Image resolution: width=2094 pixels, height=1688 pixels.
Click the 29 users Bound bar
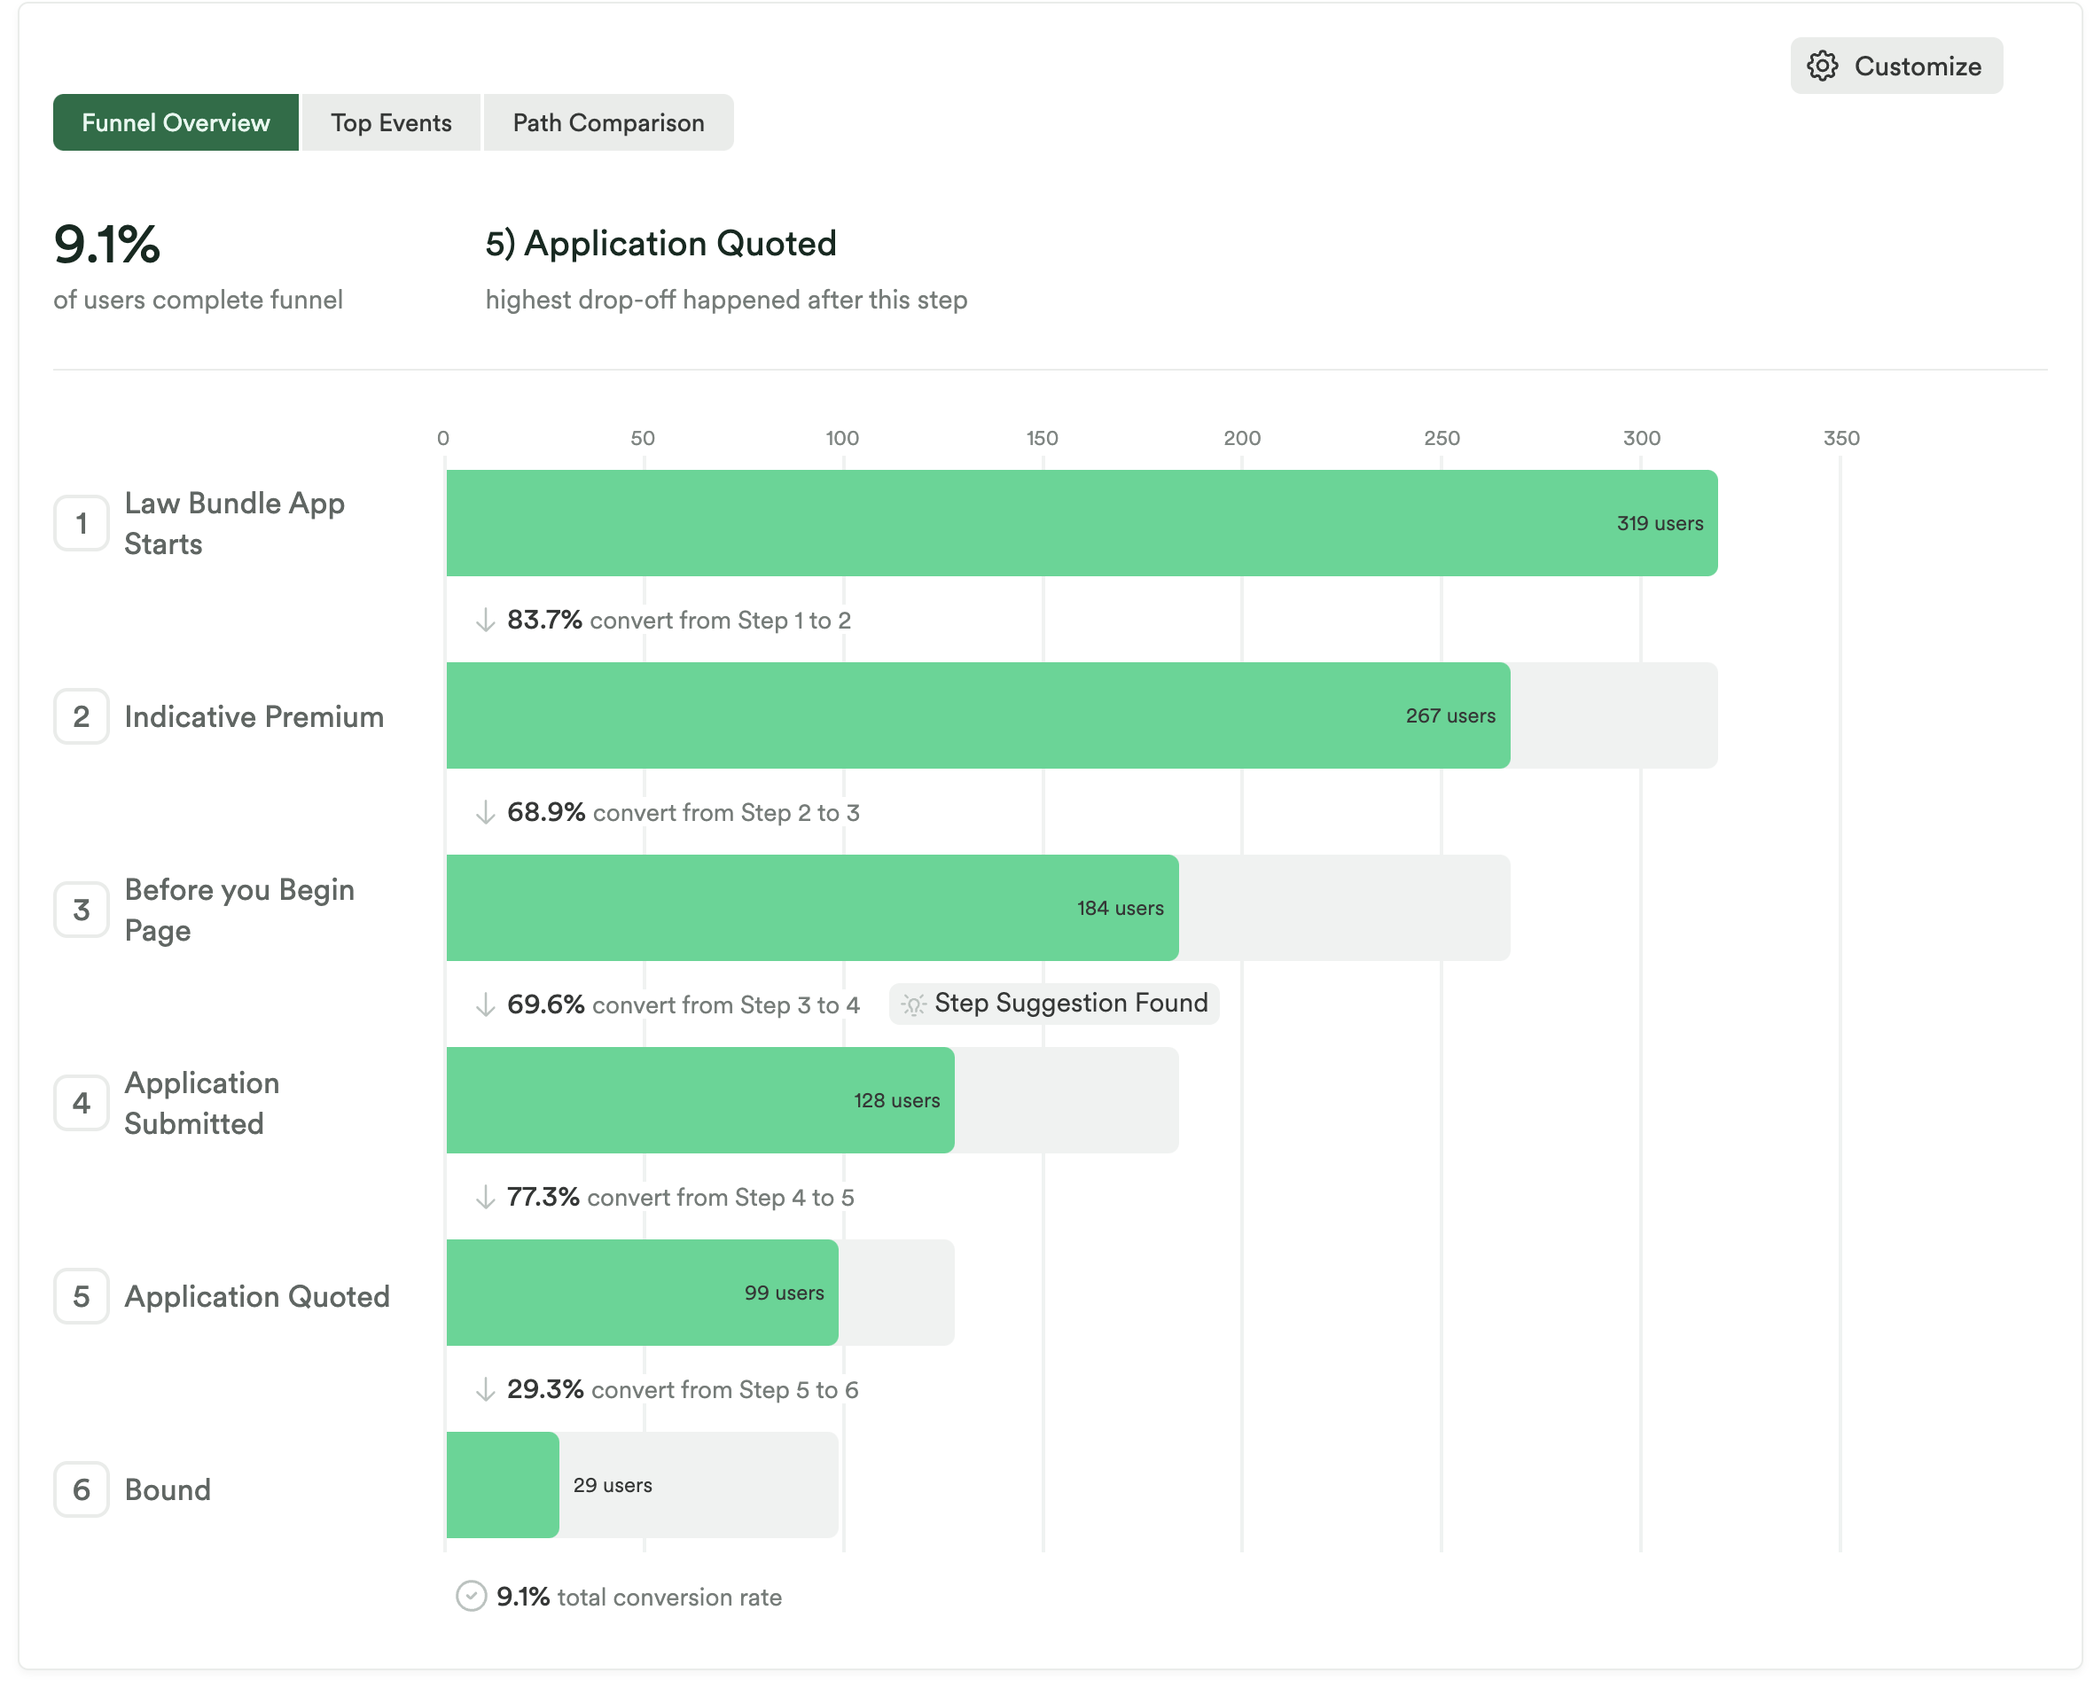click(x=503, y=1485)
